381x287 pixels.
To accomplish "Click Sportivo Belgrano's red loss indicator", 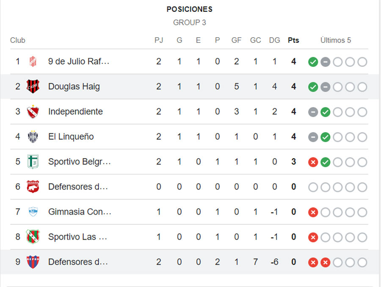I will click(x=313, y=162).
